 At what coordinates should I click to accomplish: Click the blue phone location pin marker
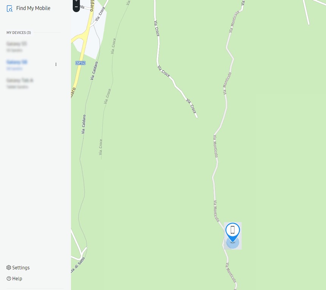coord(232,232)
